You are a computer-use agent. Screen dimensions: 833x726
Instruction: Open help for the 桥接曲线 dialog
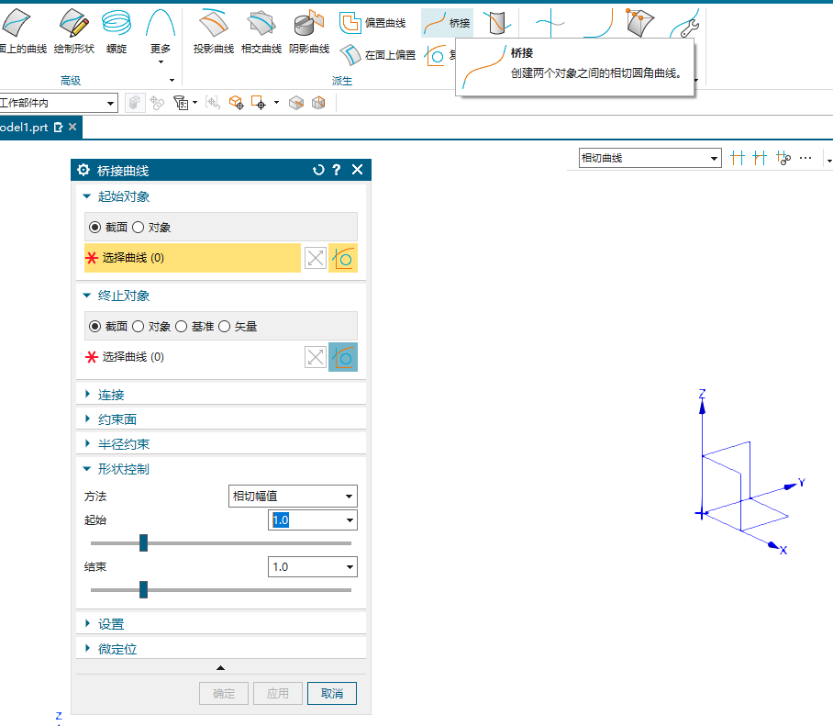click(x=337, y=170)
